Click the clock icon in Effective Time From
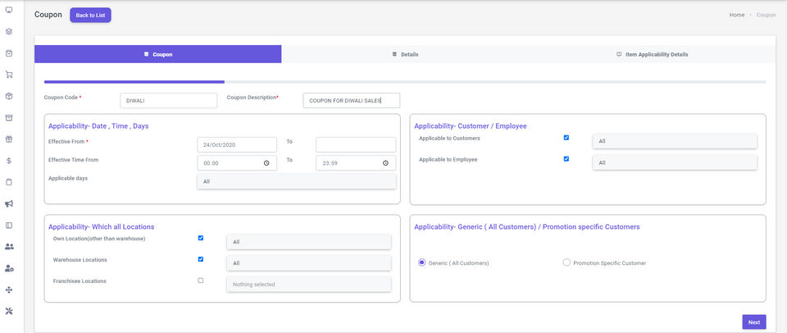Image resolution: width=787 pixels, height=333 pixels. coord(266,163)
